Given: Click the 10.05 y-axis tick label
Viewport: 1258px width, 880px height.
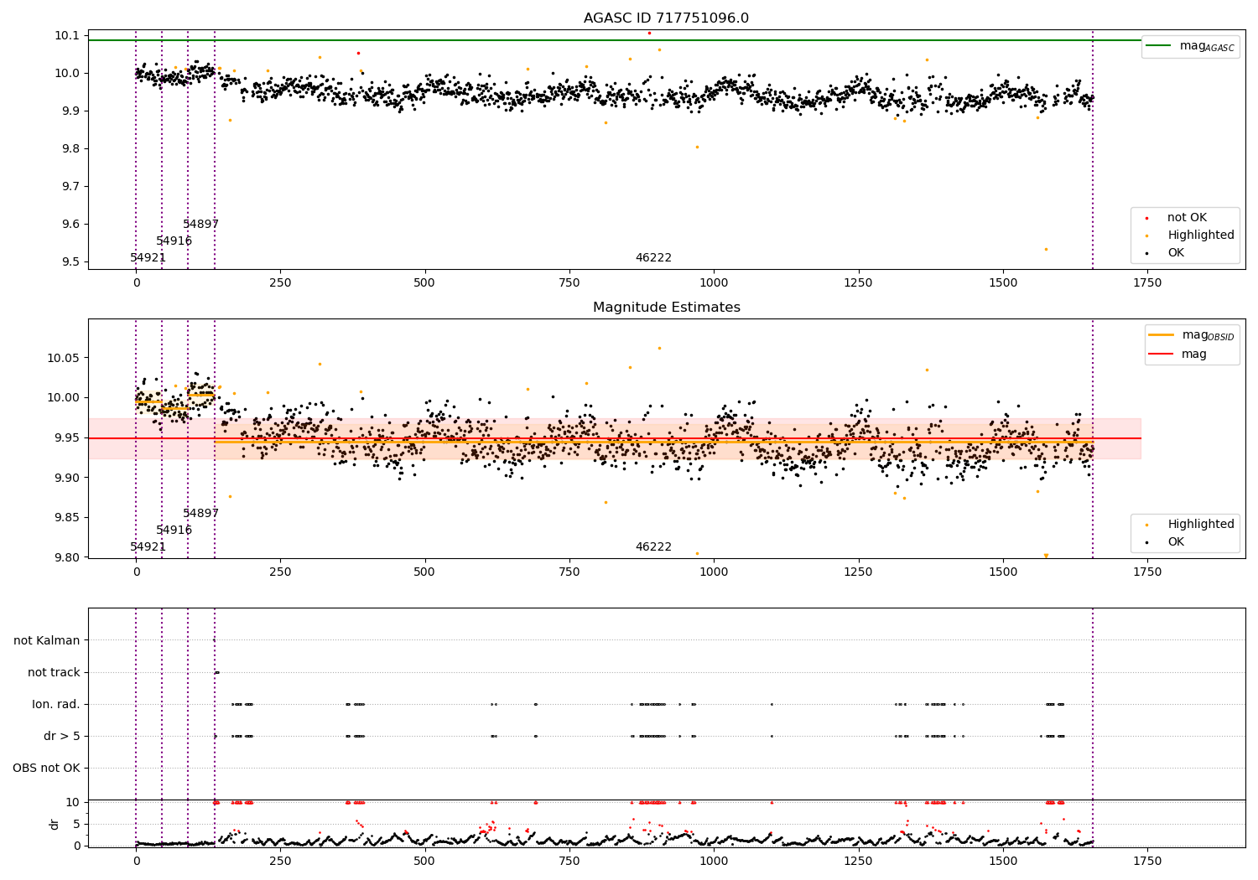Looking at the screenshot, I should 64,358.
